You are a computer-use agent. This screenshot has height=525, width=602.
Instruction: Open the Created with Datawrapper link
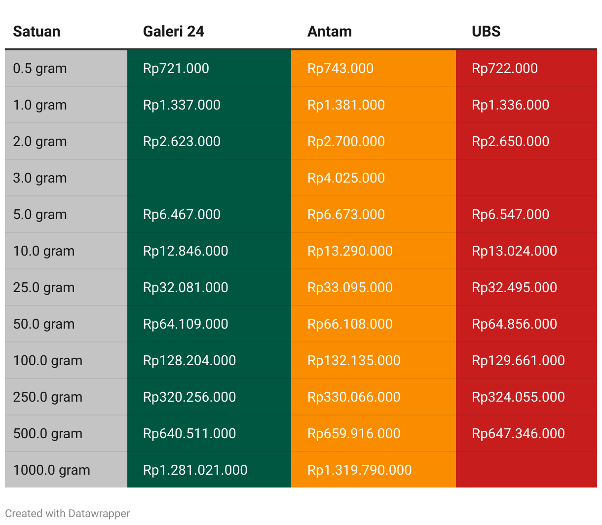pyautogui.click(x=68, y=513)
